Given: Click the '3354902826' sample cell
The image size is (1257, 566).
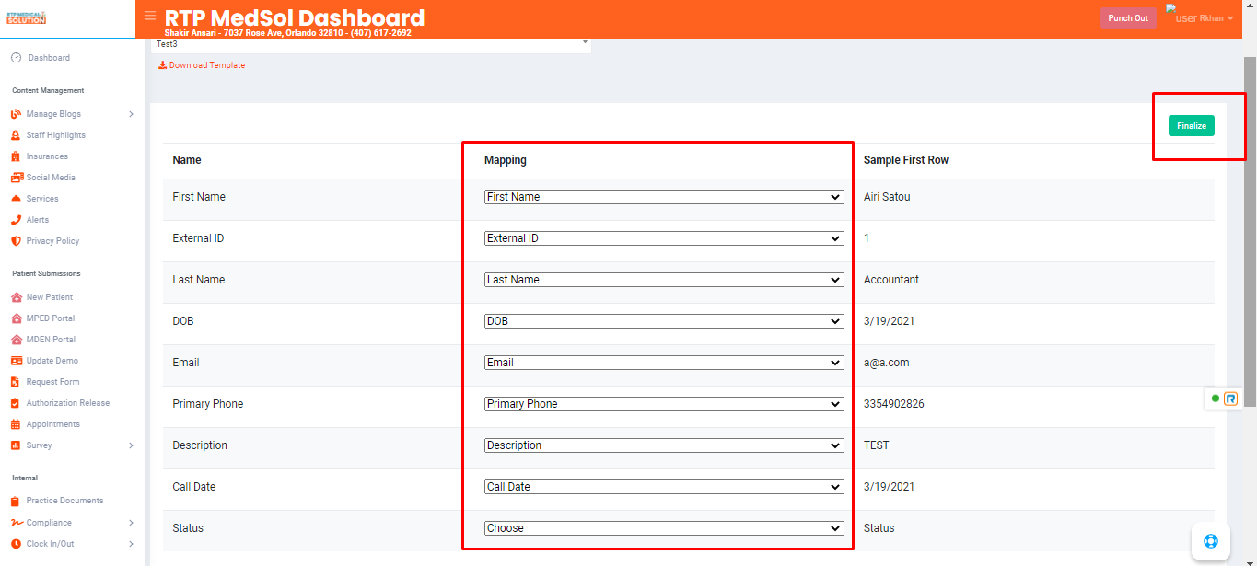Looking at the screenshot, I should 893,404.
